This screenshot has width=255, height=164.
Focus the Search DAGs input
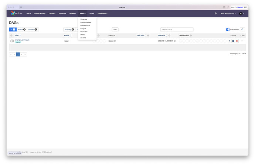[x=177, y=30]
